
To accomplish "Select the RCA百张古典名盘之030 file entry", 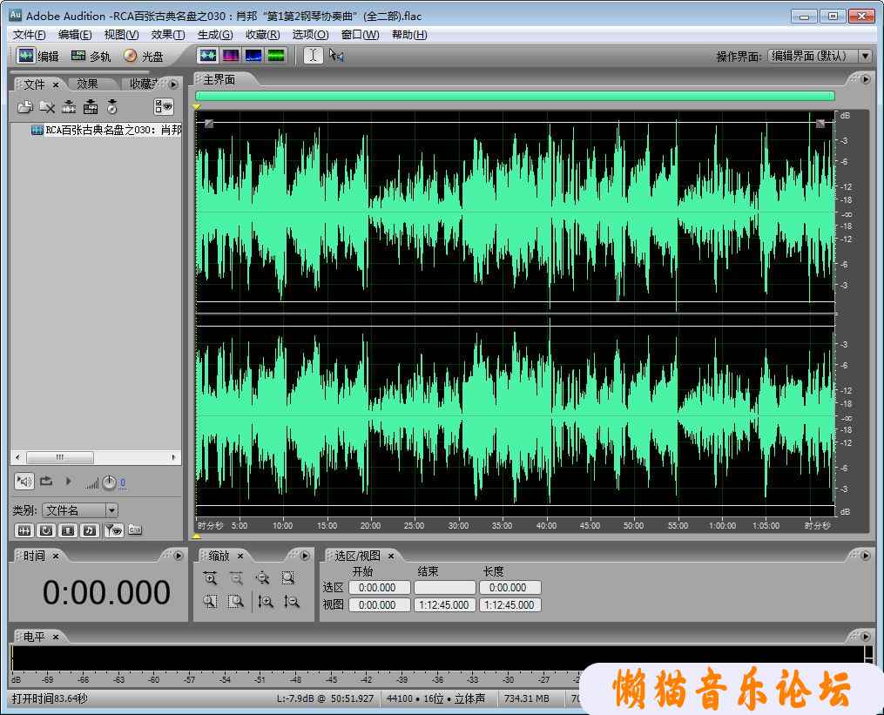I will 106,131.
